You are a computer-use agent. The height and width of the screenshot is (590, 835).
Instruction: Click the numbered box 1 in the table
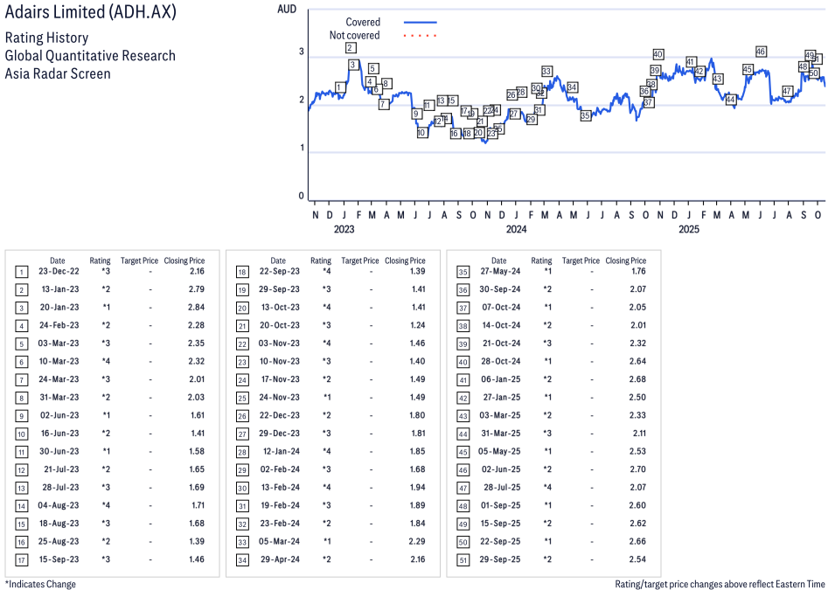click(21, 272)
